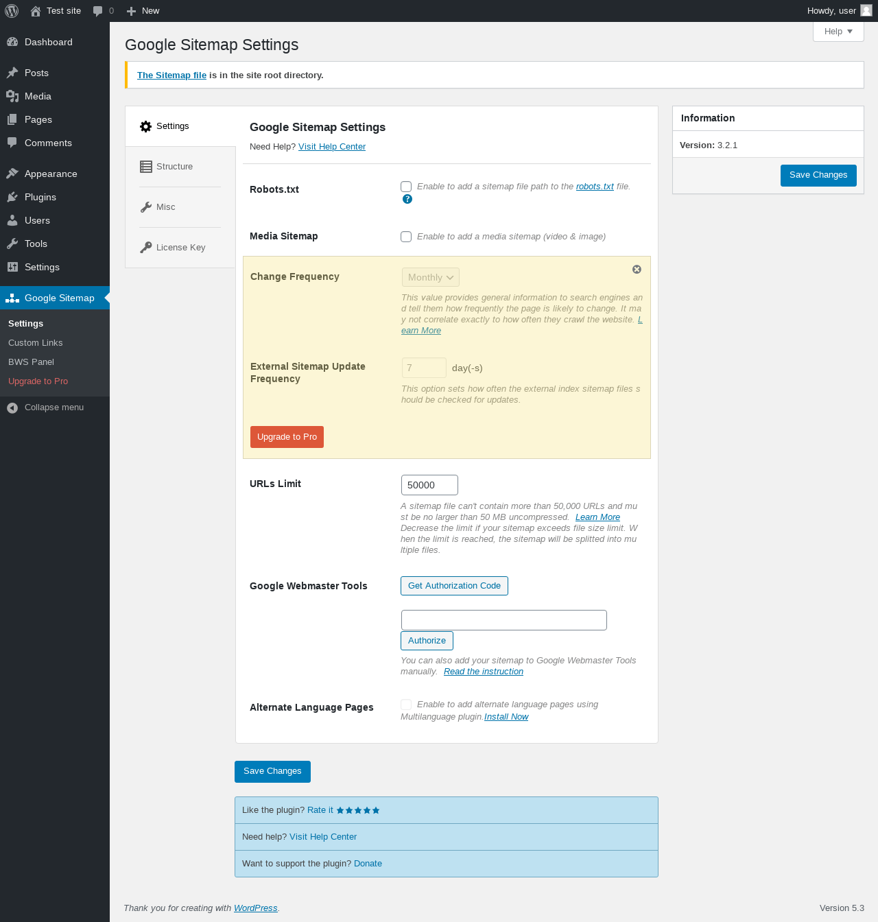Click Visit Help Center link in blue footer box
This screenshot has height=922, width=878.
coord(323,837)
